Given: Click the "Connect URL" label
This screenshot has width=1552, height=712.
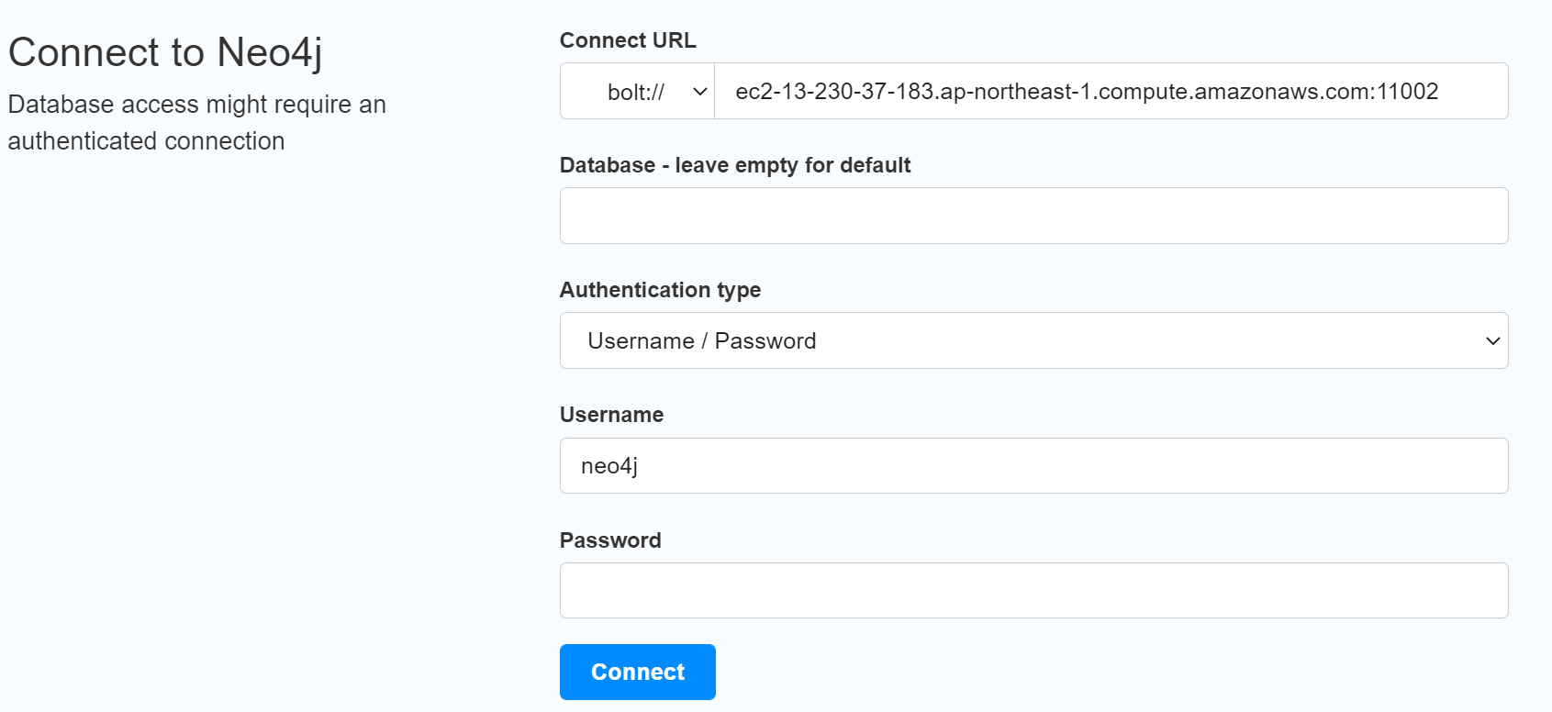Looking at the screenshot, I should pos(628,40).
